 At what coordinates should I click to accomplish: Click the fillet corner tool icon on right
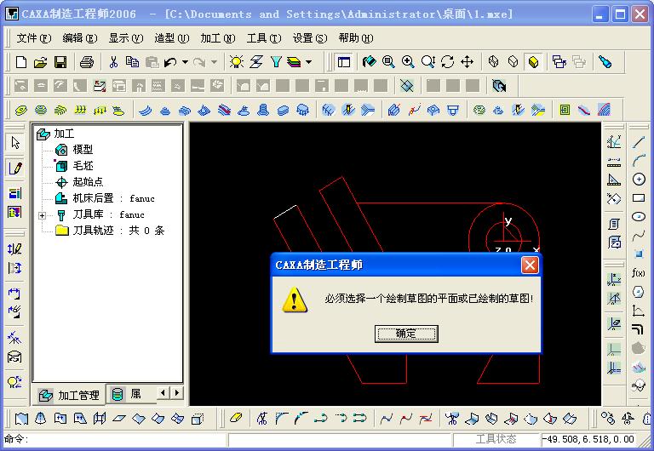tap(639, 329)
